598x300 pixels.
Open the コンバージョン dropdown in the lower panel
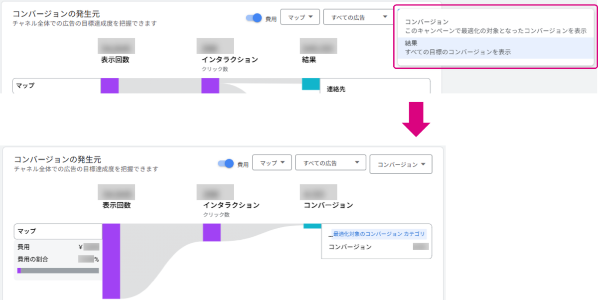401,164
